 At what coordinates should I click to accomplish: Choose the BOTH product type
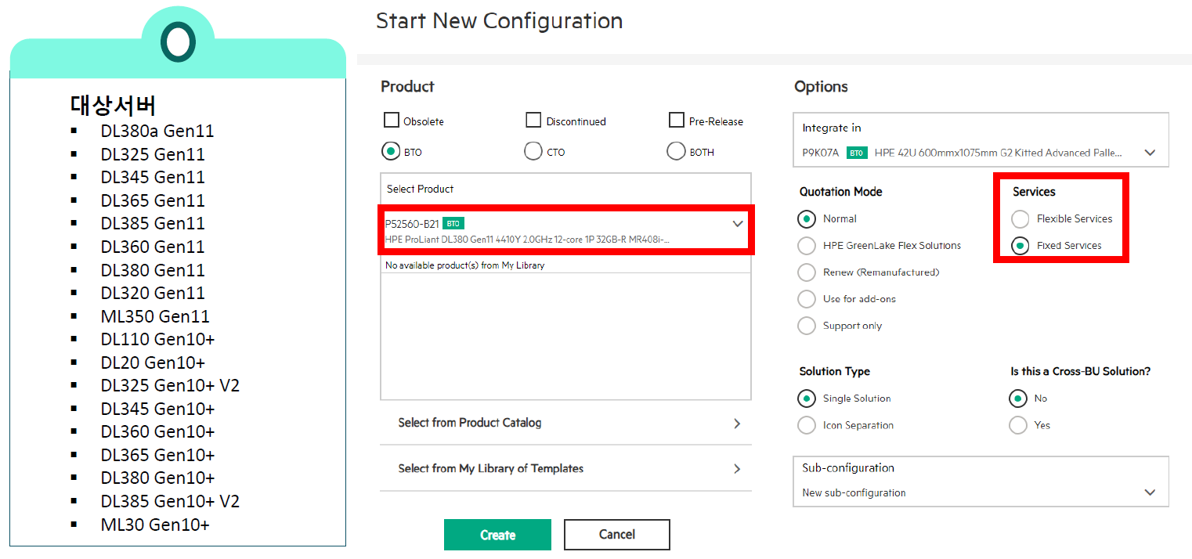click(x=676, y=151)
